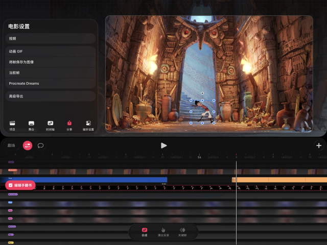Enable 关键帧 (Keyframe) mode

pyautogui.click(x=182, y=232)
